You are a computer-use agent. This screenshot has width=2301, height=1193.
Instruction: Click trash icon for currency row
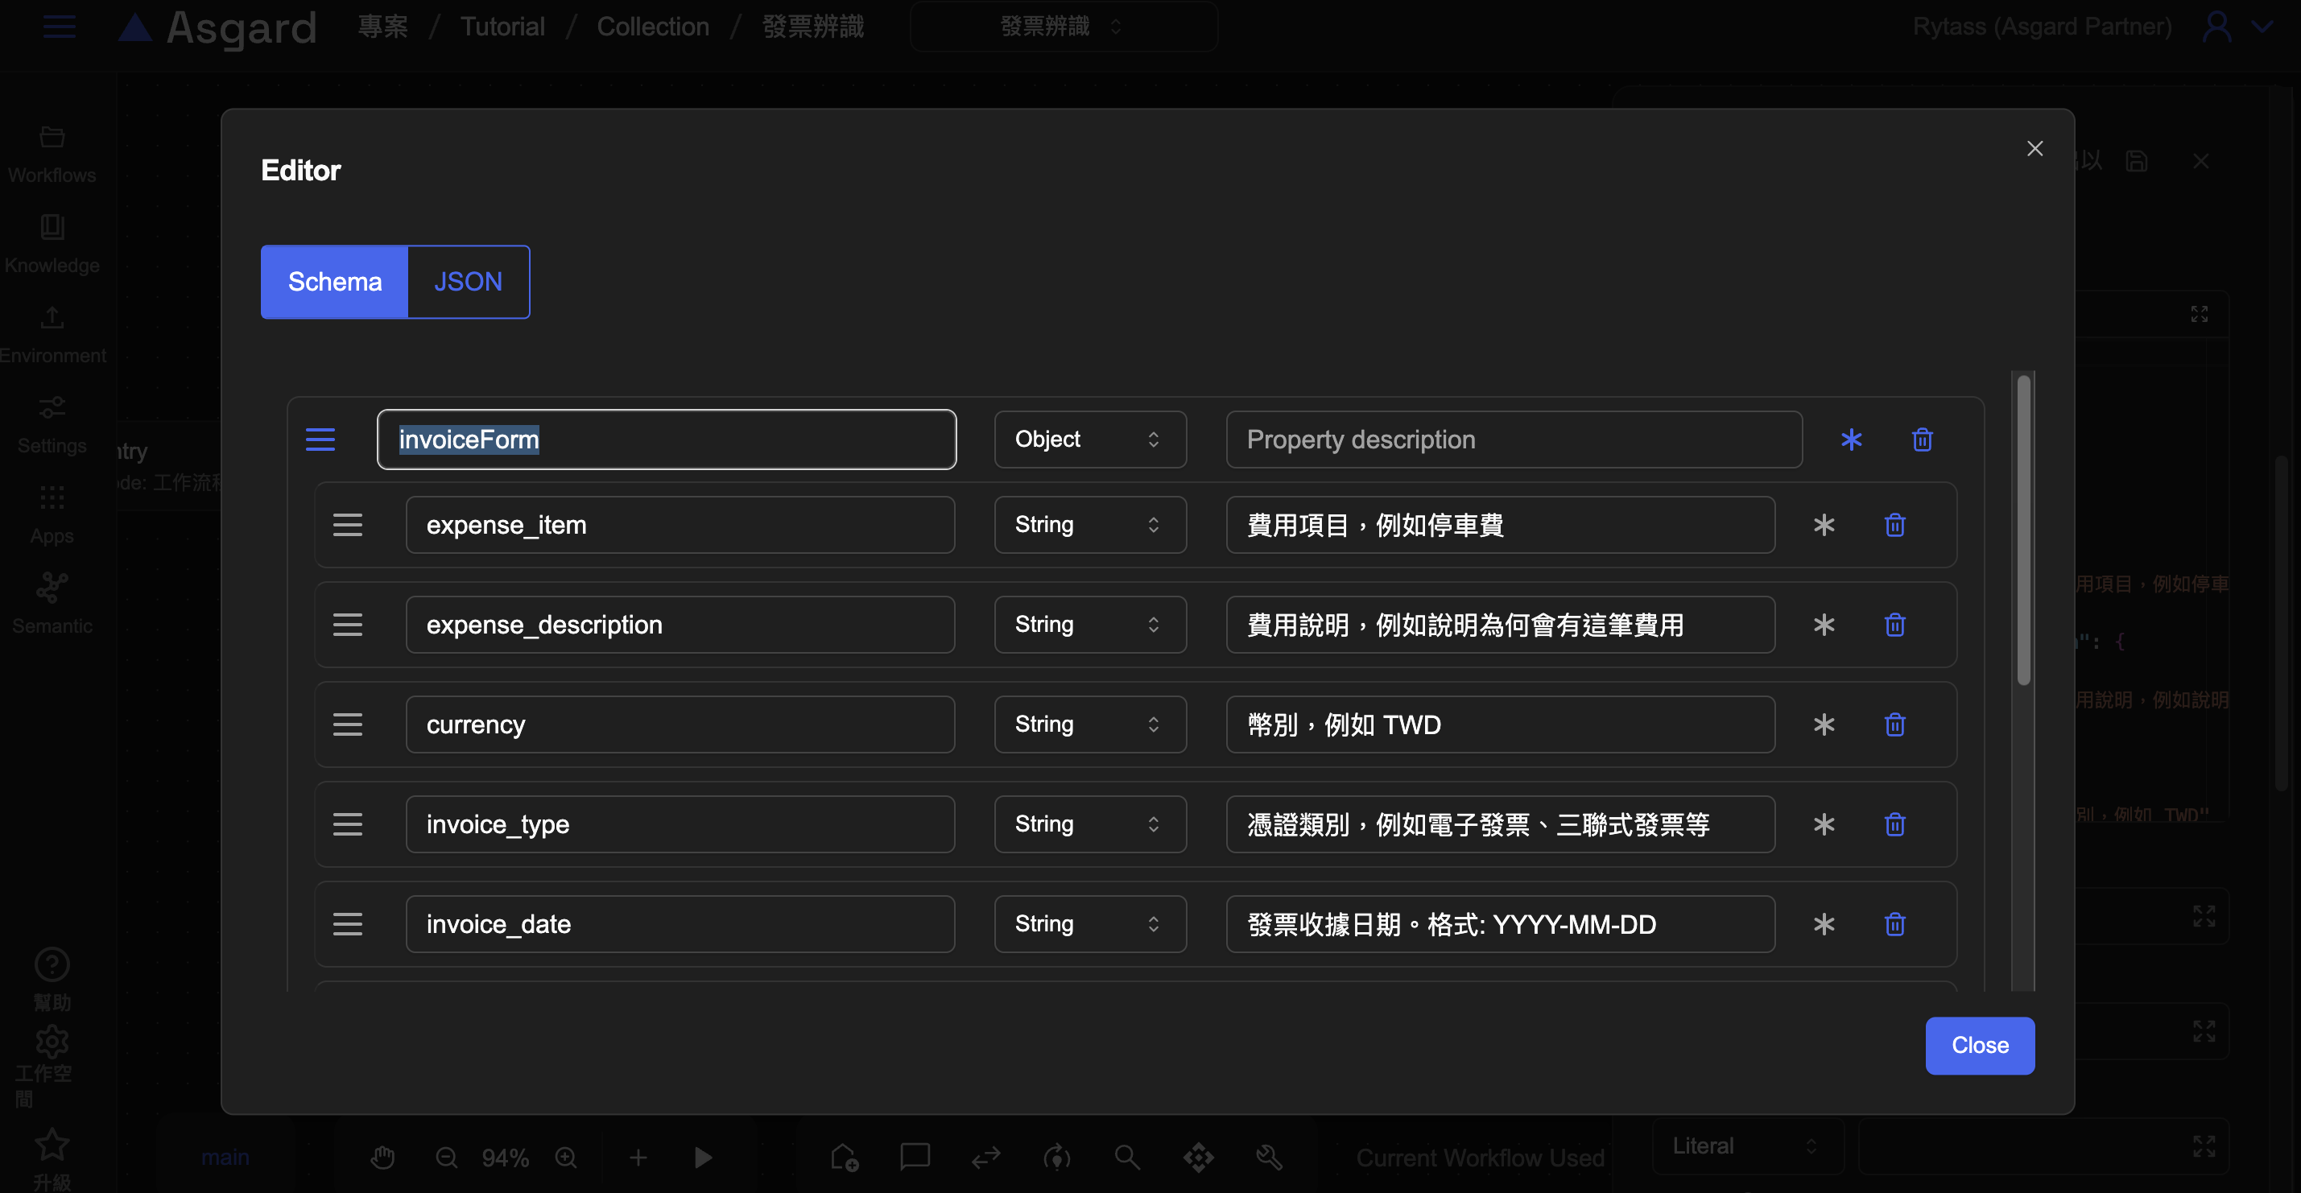[x=1894, y=724]
